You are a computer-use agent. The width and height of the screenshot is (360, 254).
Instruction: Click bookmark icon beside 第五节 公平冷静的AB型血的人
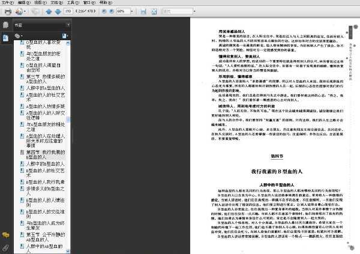(22, 235)
